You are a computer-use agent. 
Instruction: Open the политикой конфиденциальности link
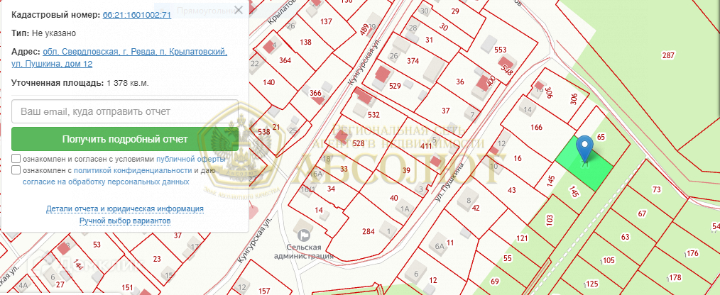[x=133, y=171]
